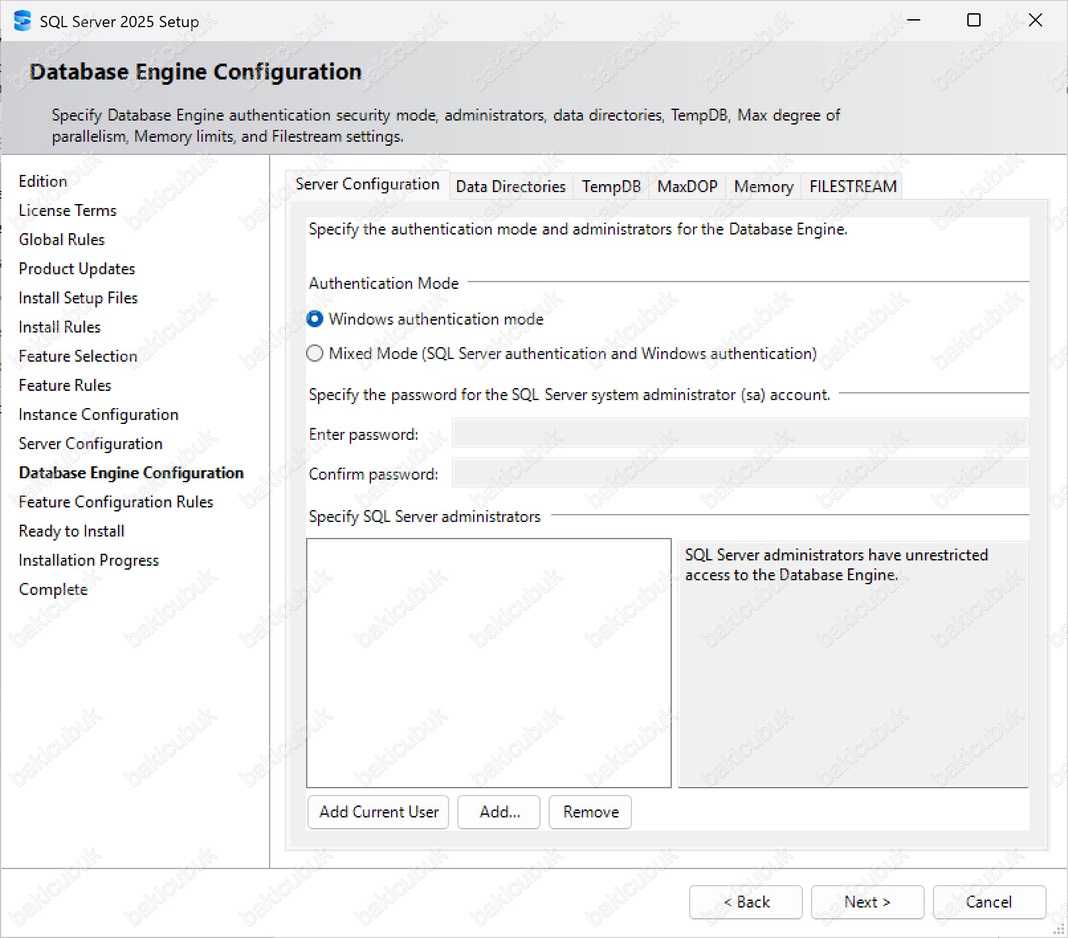Open the TempDB tab
Viewport: 1068px width, 938px height.
[611, 187]
